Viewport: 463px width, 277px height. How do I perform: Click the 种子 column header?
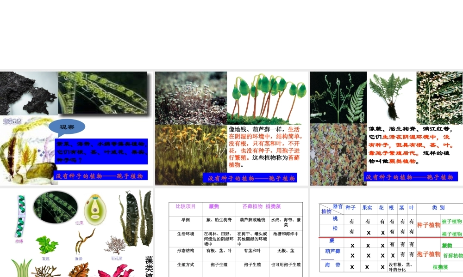350,208
